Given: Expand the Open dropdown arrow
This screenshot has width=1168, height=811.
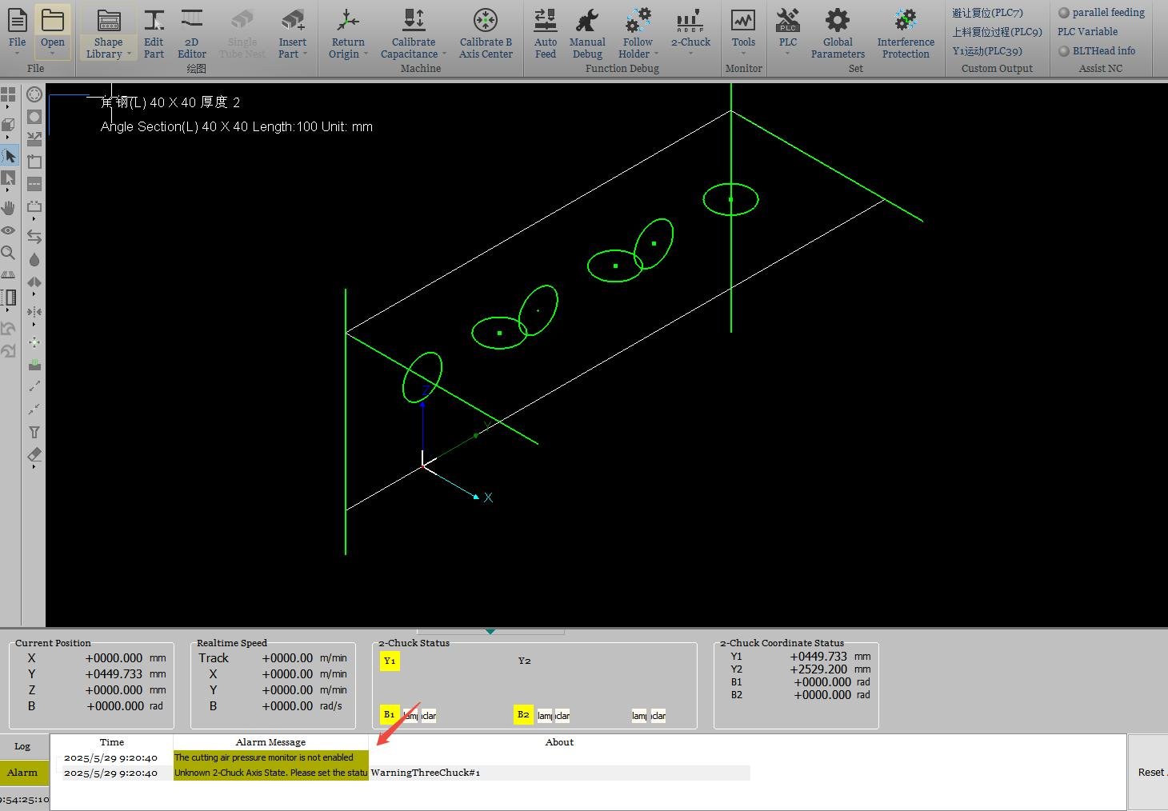Looking at the screenshot, I should [x=53, y=54].
